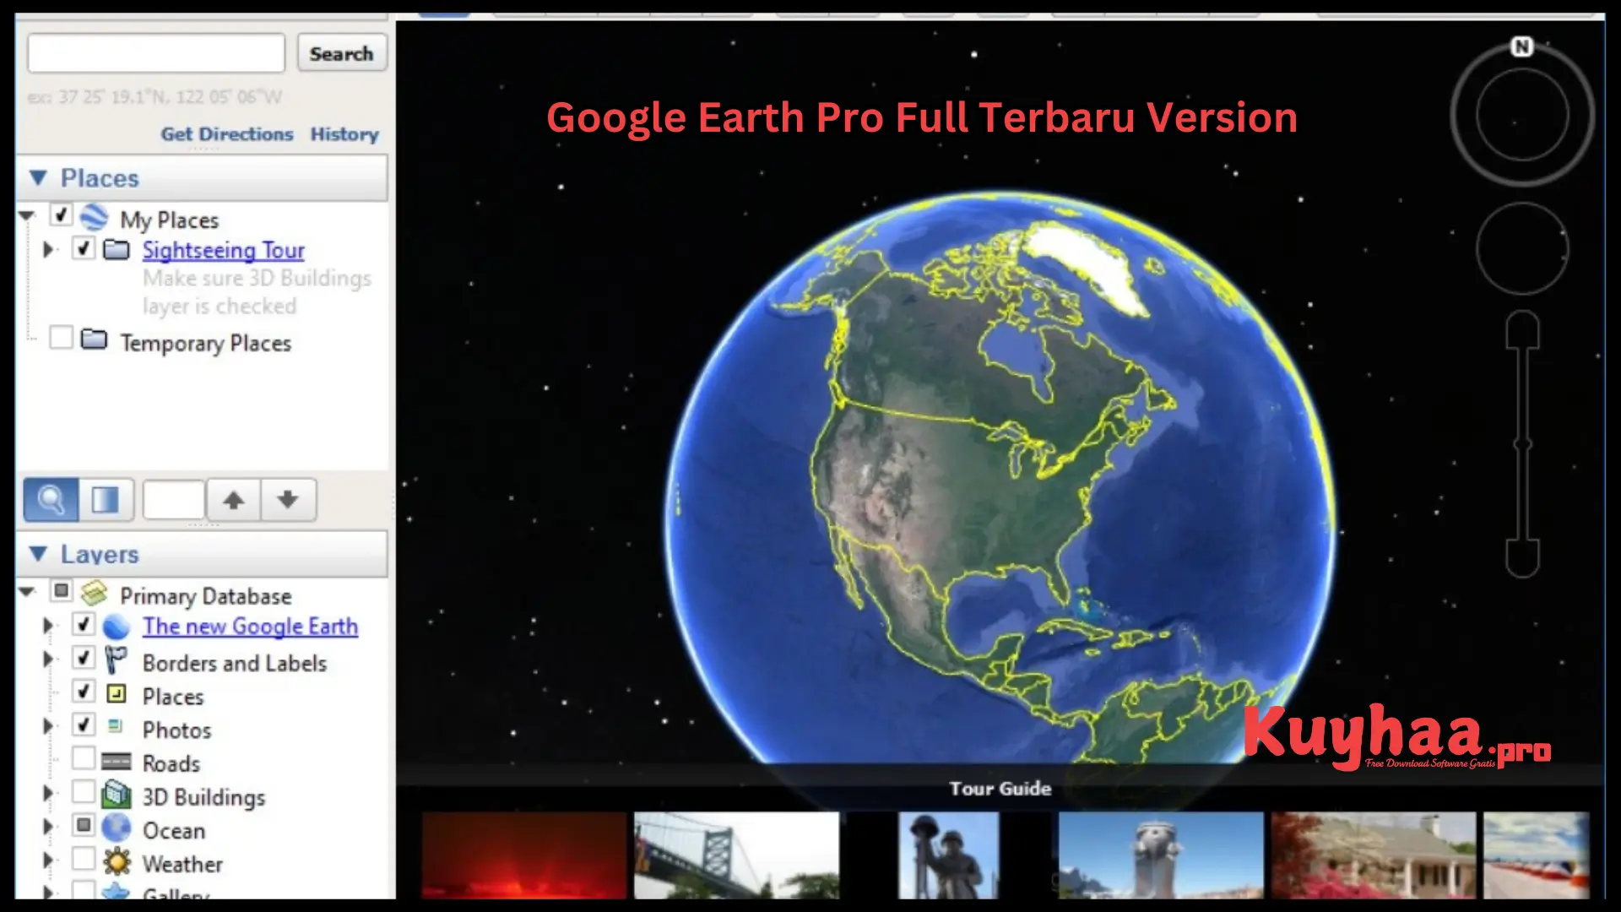1621x912 pixels.
Task: Click the Tour Guide header label
Action: coord(1000,788)
